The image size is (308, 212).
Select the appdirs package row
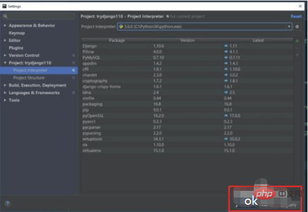tap(187, 64)
